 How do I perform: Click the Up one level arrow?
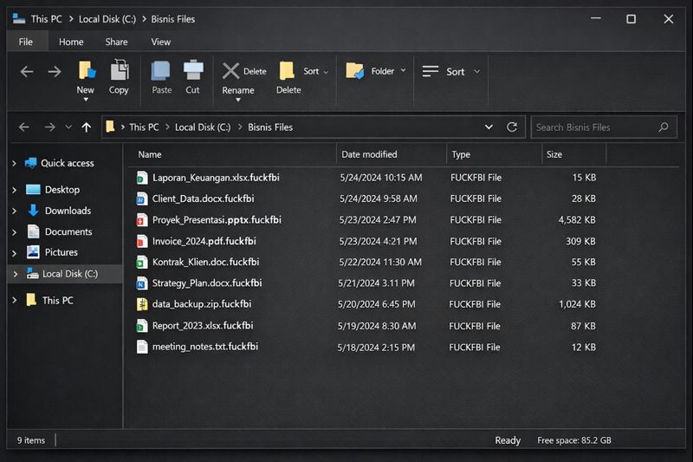(x=86, y=127)
